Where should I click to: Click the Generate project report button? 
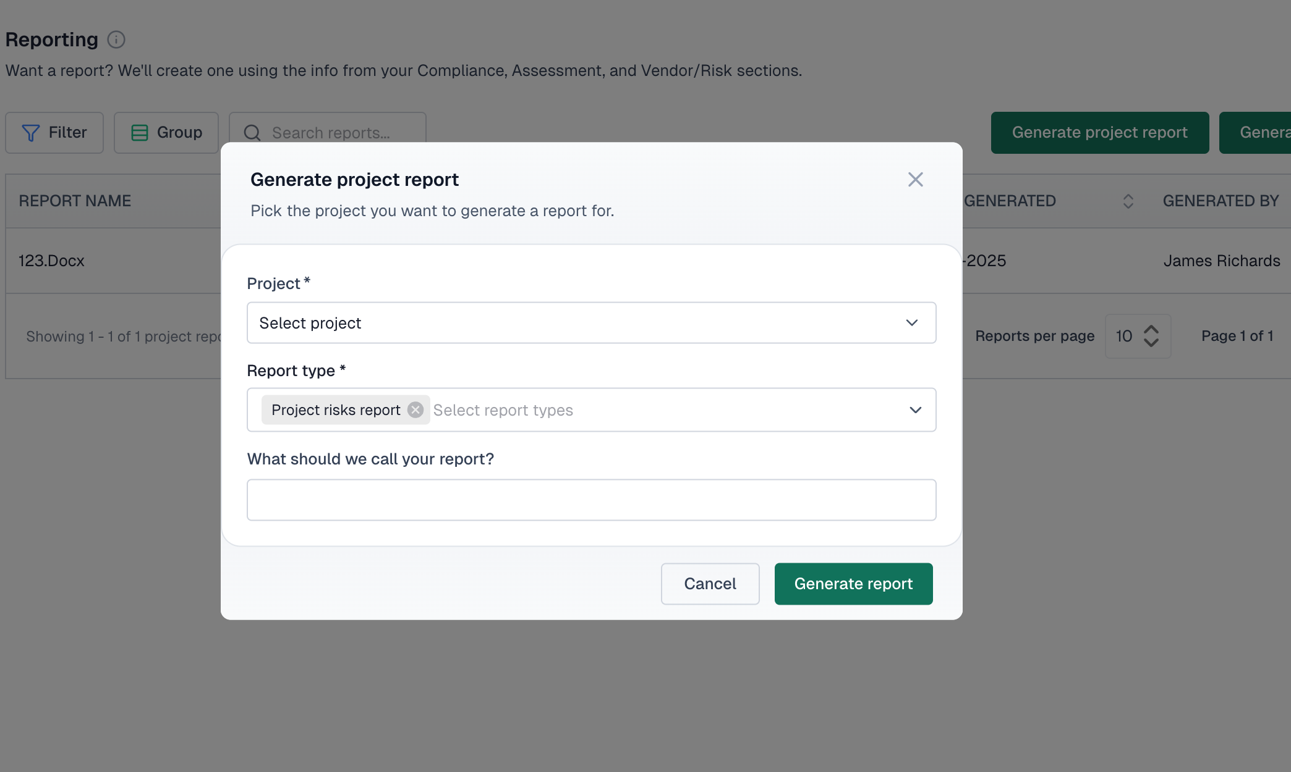click(x=1100, y=132)
